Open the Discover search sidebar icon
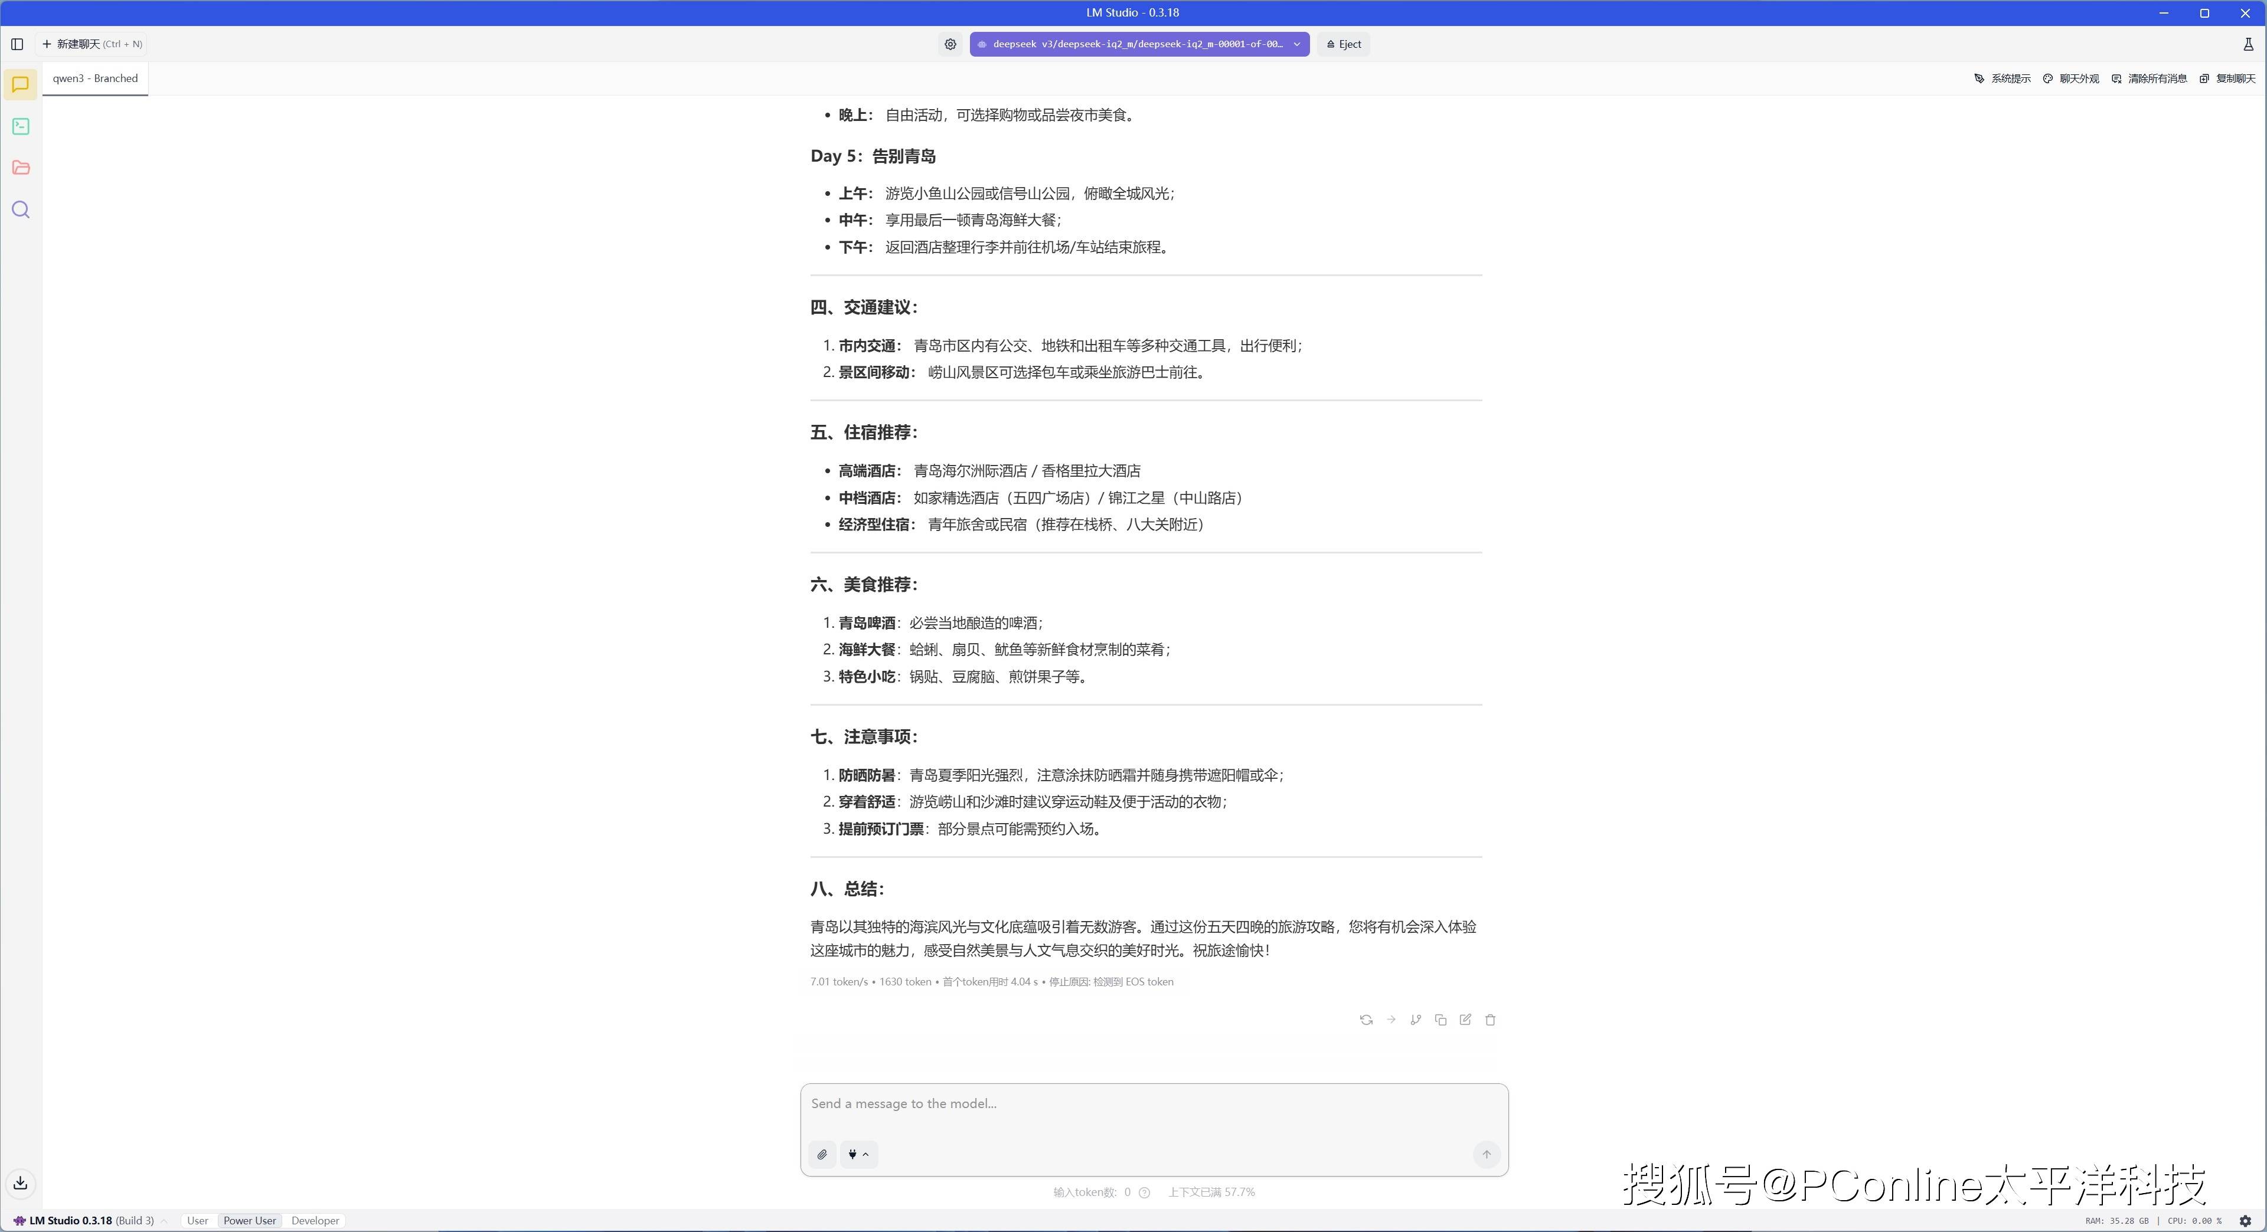The height and width of the screenshot is (1232, 2267). [20, 209]
